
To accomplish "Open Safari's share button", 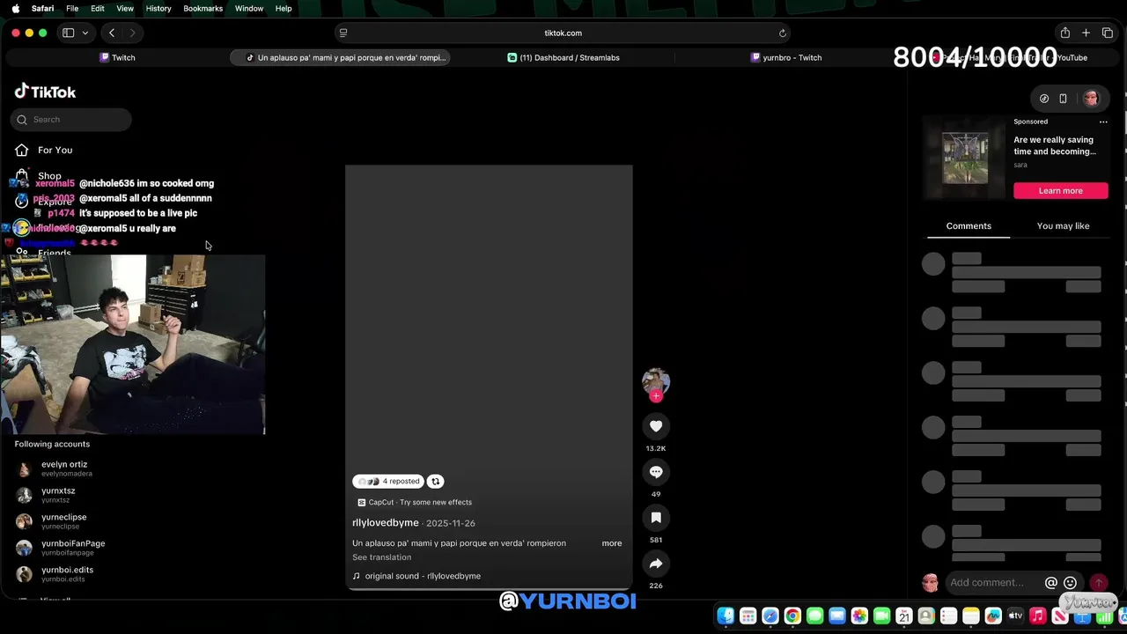I will coord(1064,33).
